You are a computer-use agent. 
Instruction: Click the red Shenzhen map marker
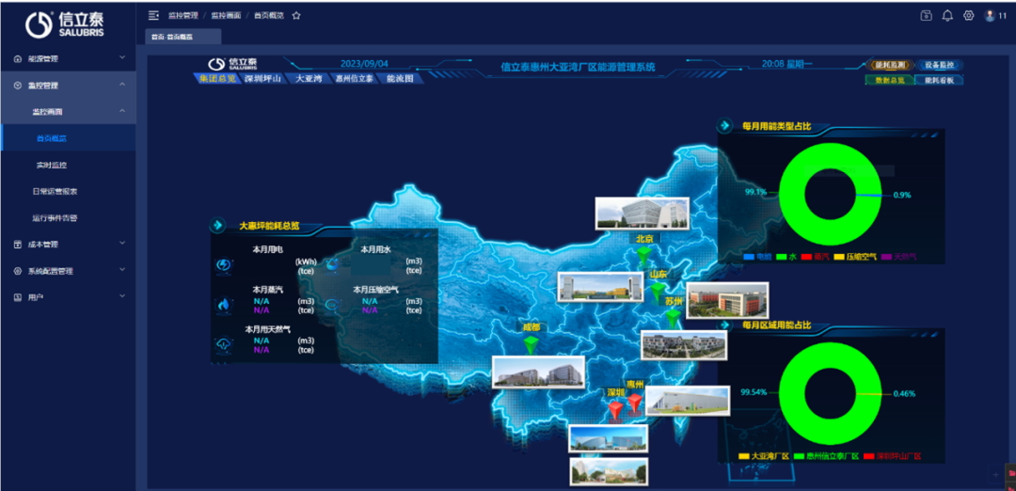click(615, 409)
